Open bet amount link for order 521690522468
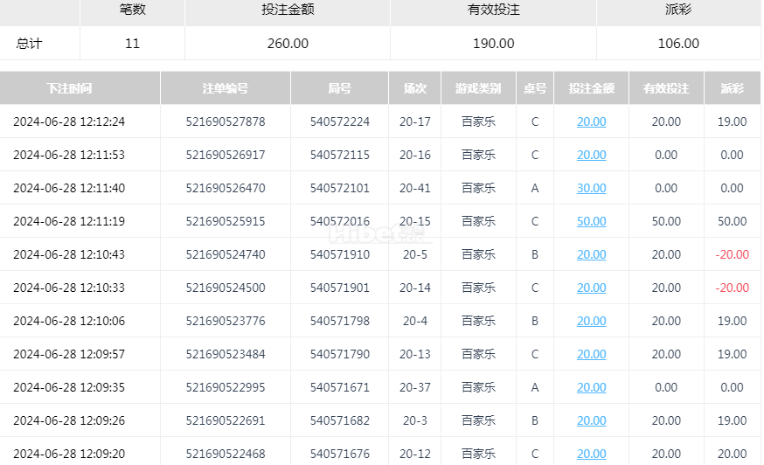Screen dimensions: 764x465 pyautogui.click(x=591, y=454)
